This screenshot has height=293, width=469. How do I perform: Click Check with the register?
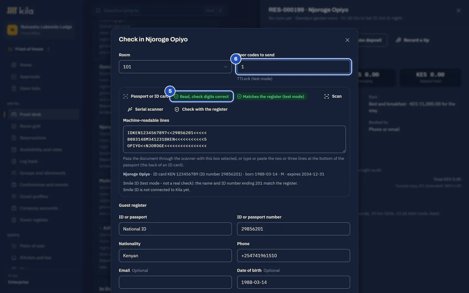pos(201,109)
